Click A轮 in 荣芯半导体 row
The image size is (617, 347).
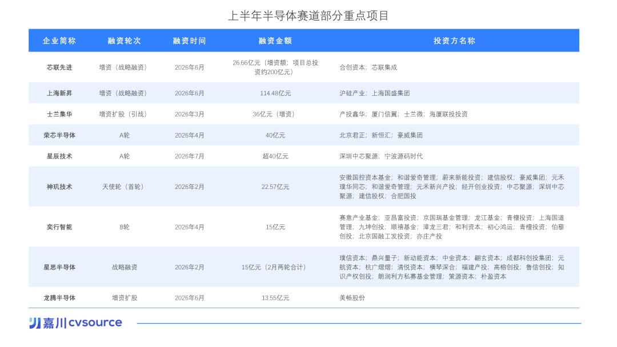coord(125,135)
